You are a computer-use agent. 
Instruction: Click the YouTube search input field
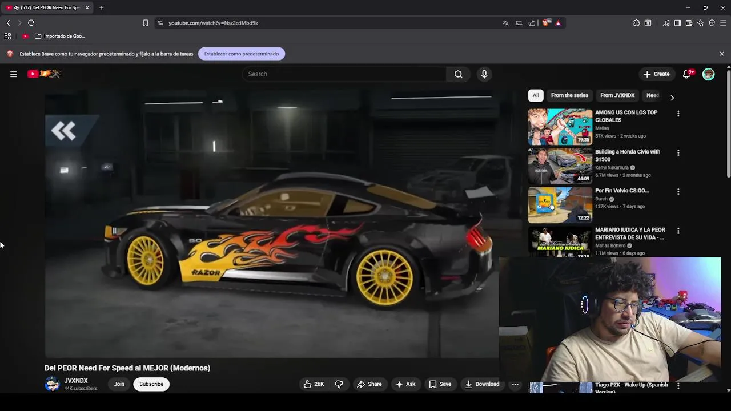coord(344,74)
